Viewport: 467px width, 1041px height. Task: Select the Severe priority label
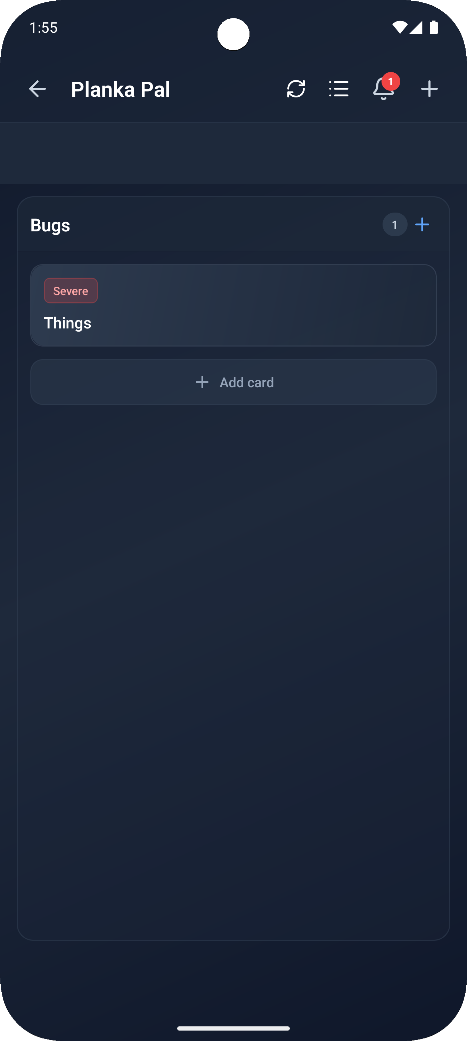71,291
